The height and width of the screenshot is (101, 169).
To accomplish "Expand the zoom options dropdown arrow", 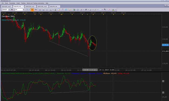I will pyautogui.click(x=53, y=9).
